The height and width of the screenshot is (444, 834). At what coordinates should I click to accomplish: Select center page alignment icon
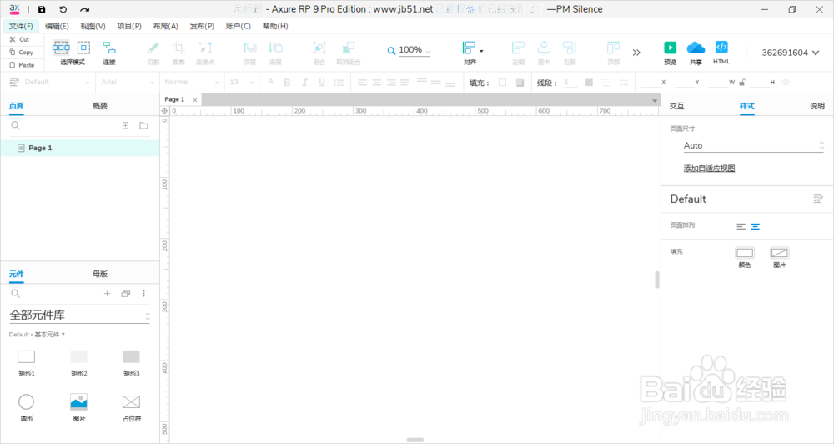(756, 226)
